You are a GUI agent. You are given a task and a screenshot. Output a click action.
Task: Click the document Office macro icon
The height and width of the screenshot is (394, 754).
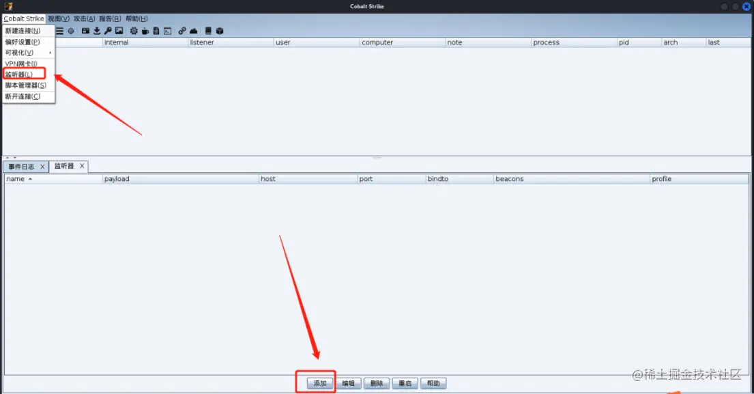[156, 31]
